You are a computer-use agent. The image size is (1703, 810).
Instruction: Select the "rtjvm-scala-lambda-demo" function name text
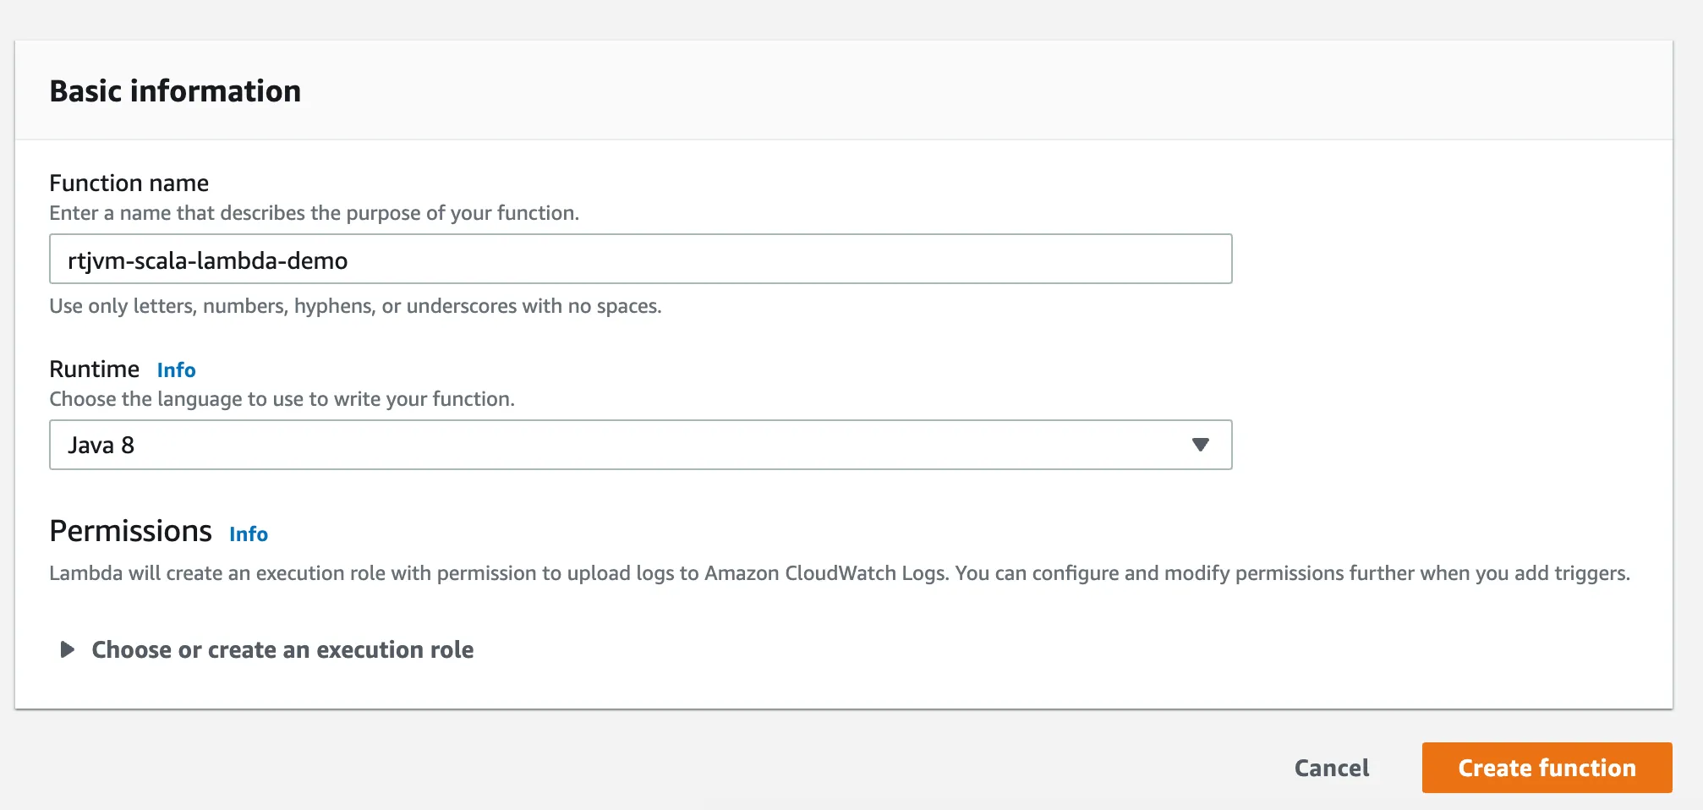click(x=207, y=260)
